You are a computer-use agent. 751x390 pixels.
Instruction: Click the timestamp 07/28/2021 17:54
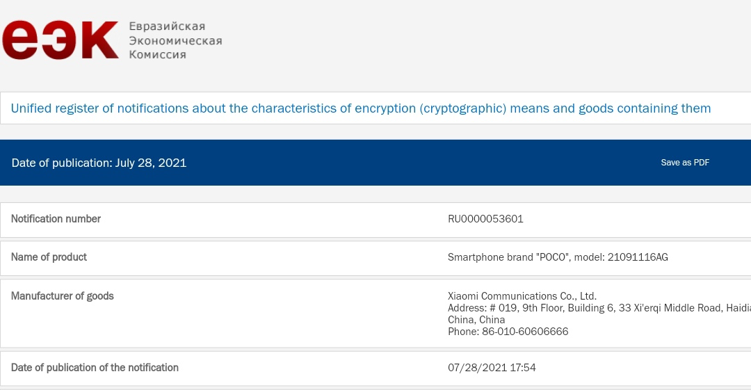(492, 368)
